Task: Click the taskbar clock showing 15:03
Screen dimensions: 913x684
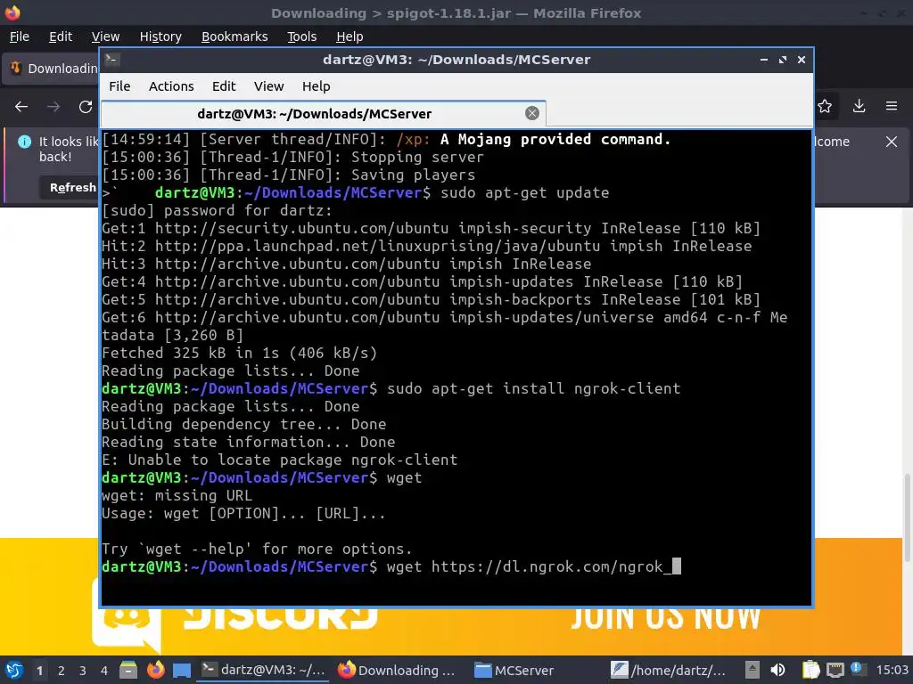Action: tap(892, 670)
